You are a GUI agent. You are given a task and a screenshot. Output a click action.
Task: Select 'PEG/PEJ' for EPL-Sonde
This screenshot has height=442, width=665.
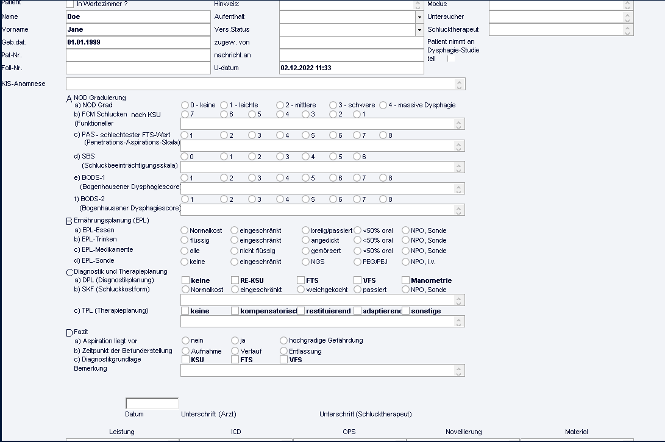click(357, 262)
